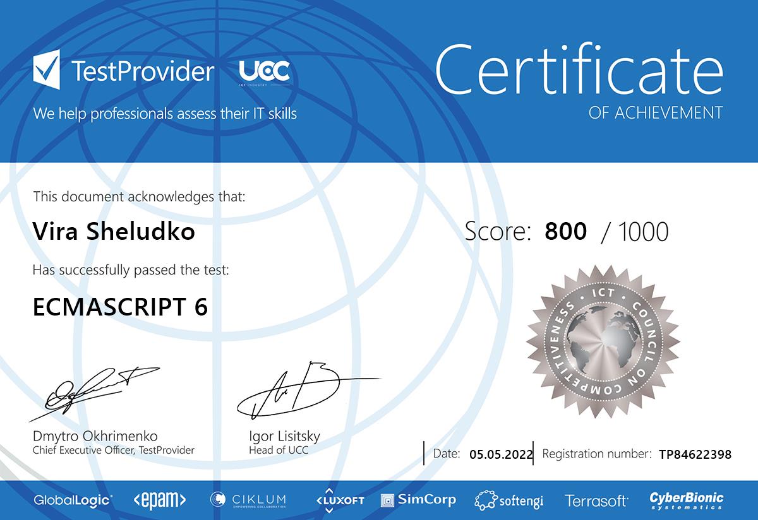This screenshot has height=520, width=758.
Task: Click the UCC ICT Industry logo
Action: (x=265, y=72)
